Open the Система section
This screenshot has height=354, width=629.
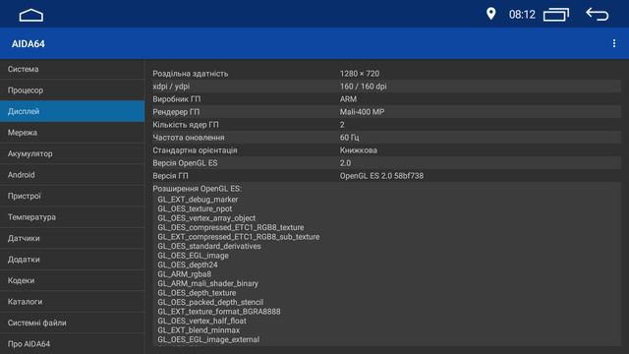(72, 69)
